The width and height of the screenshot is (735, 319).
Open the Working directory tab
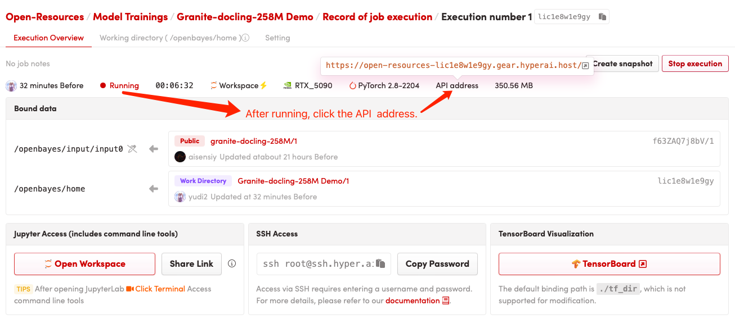click(170, 38)
